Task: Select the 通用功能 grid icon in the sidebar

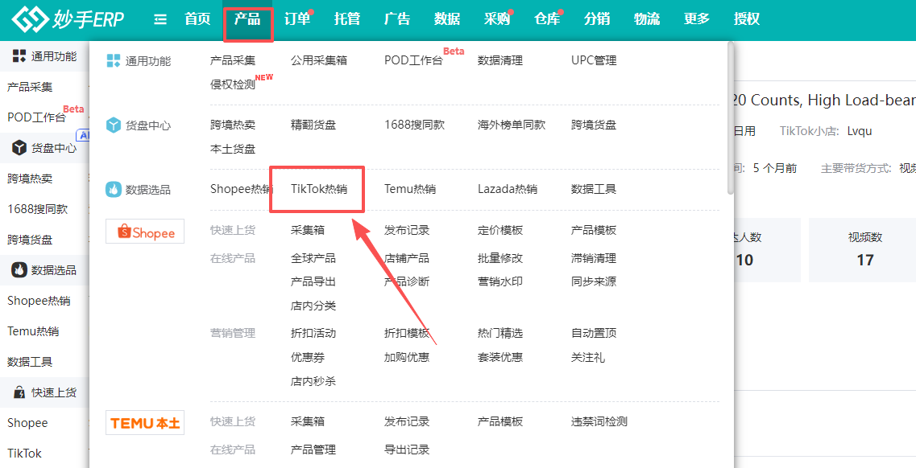Action: (19, 56)
